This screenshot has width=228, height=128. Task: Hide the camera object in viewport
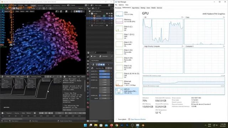pos(109,16)
